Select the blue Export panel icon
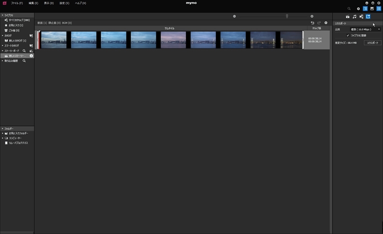This screenshot has width=383, height=234. (368, 17)
